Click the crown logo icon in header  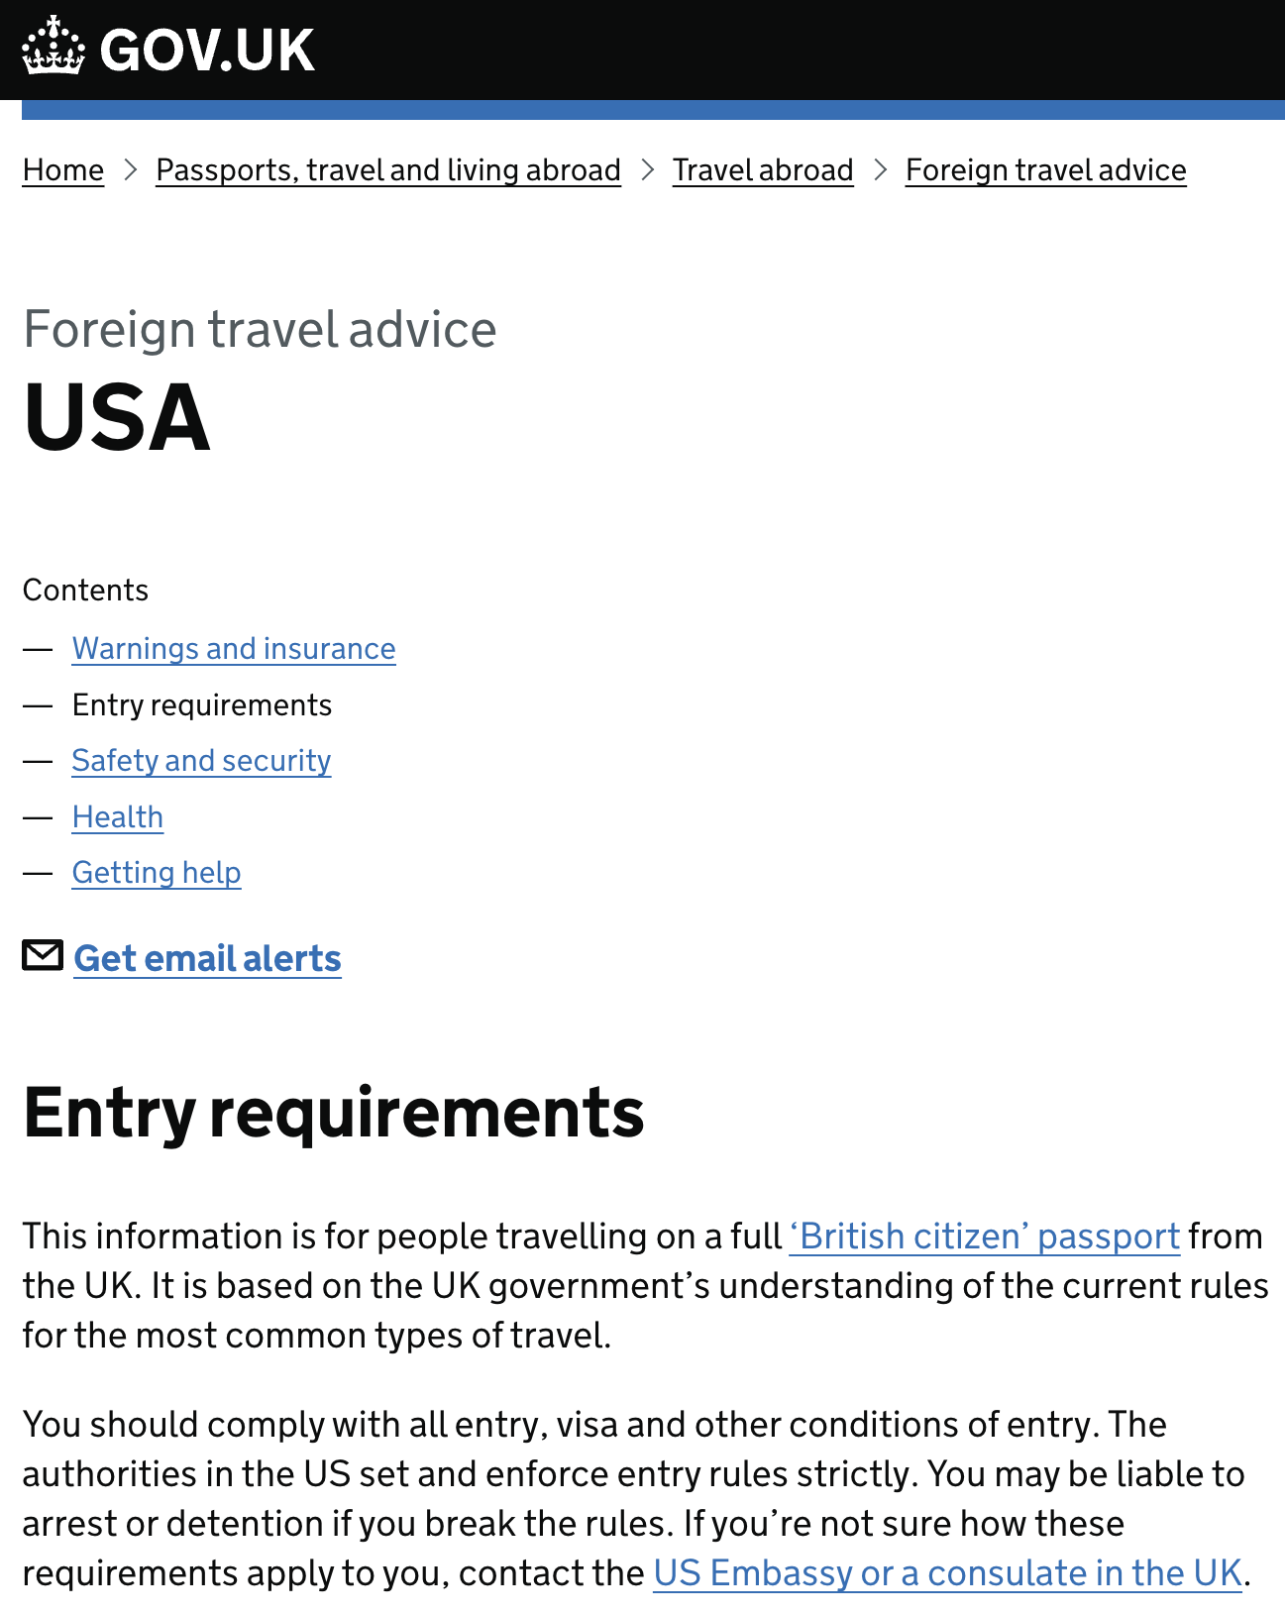pos(54,46)
